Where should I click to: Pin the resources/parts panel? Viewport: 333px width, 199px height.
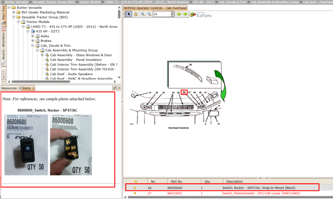(114, 88)
